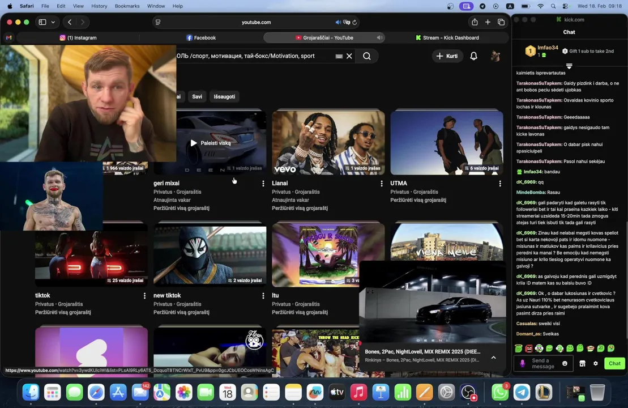
Task: Toggle the Safari sidebar
Action: (42, 22)
